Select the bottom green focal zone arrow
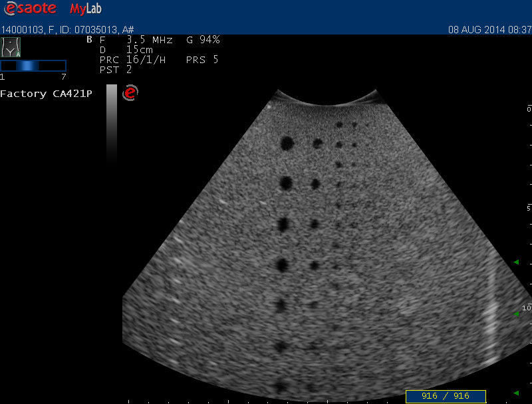This screenshot has height=404, width=532. pos(515,393)
